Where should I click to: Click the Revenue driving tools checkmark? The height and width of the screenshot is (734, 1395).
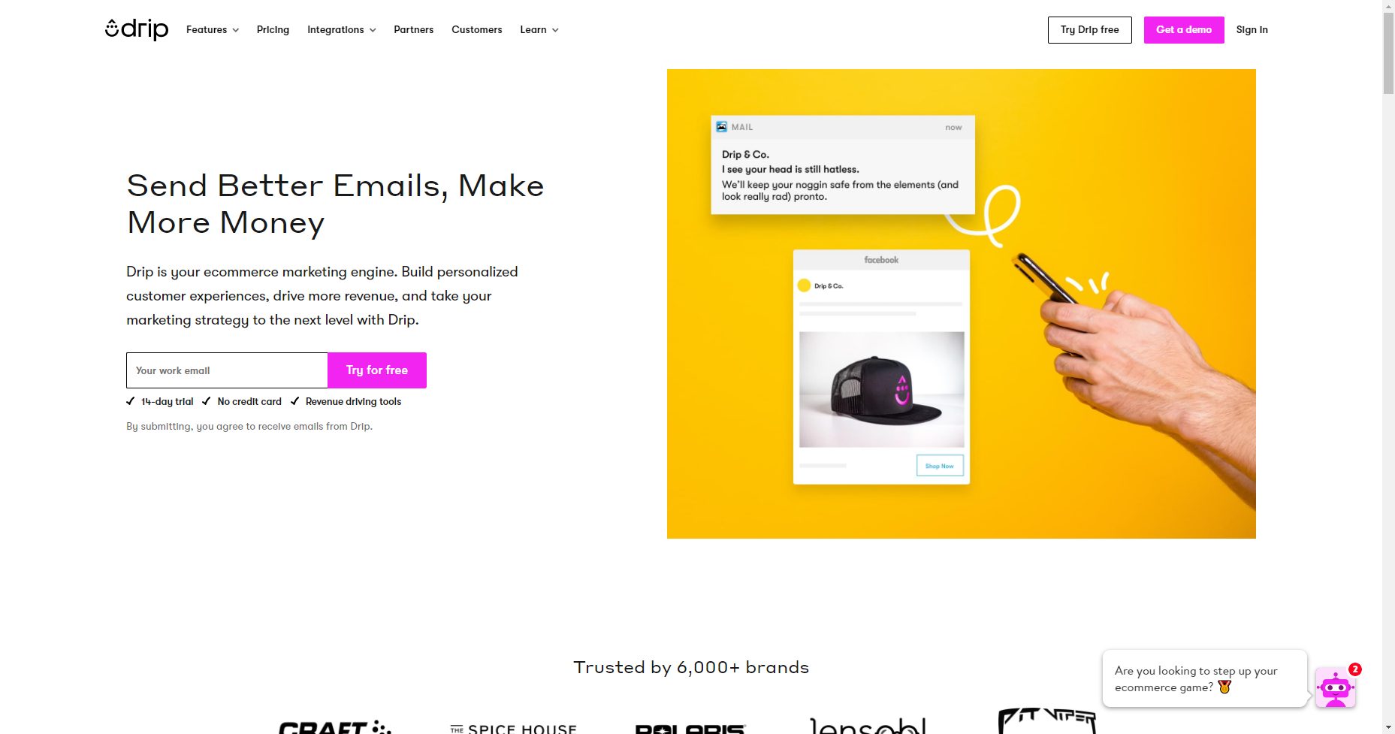tap(295, 401)
